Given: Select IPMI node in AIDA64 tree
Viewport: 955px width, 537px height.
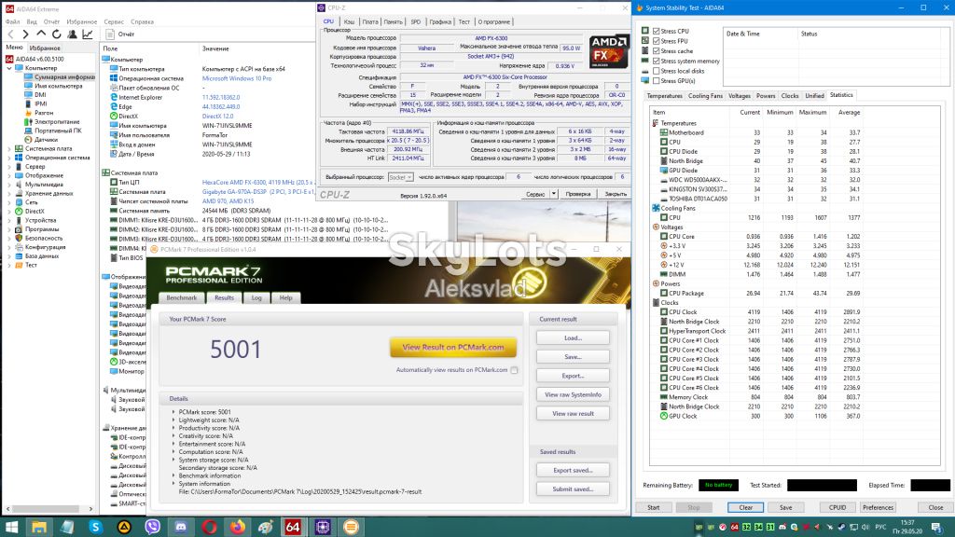Looking at the screenshot, I should 41,103.
